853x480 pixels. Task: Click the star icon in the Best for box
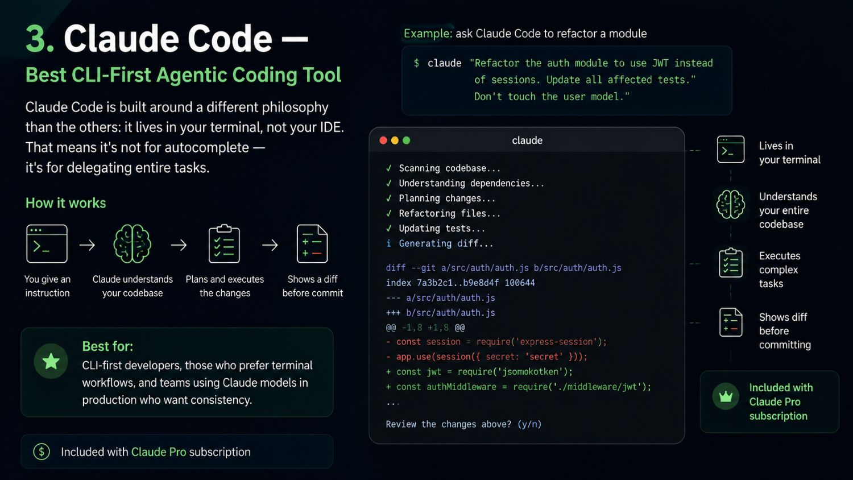click(x=51, y=361)
